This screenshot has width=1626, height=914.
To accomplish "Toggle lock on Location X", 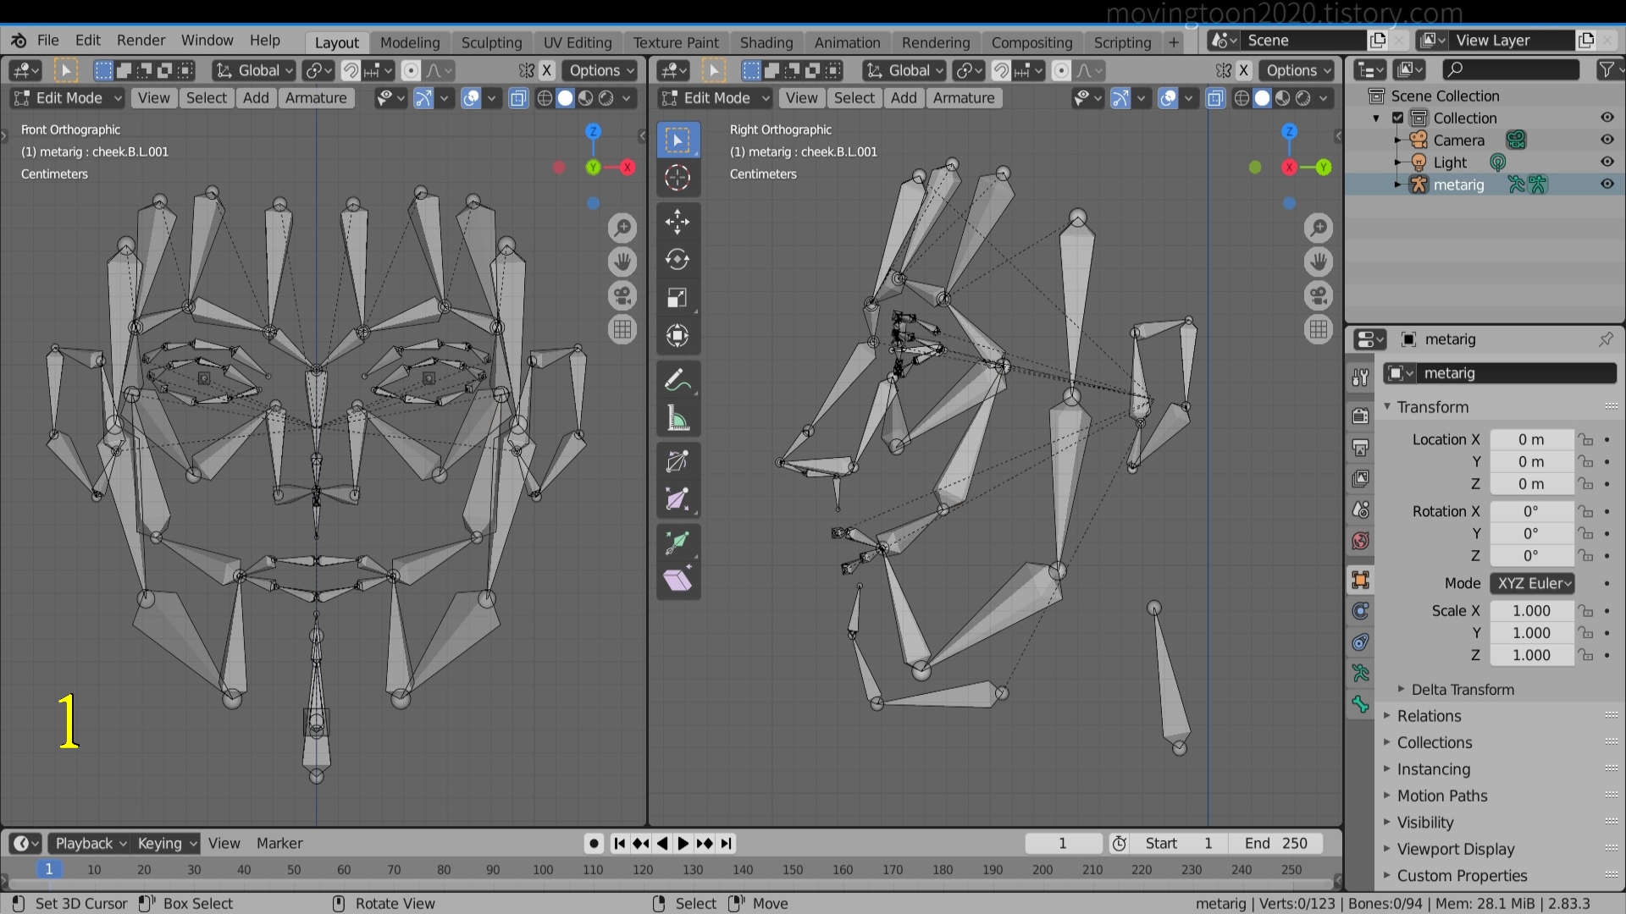I will coord(1585,439).
